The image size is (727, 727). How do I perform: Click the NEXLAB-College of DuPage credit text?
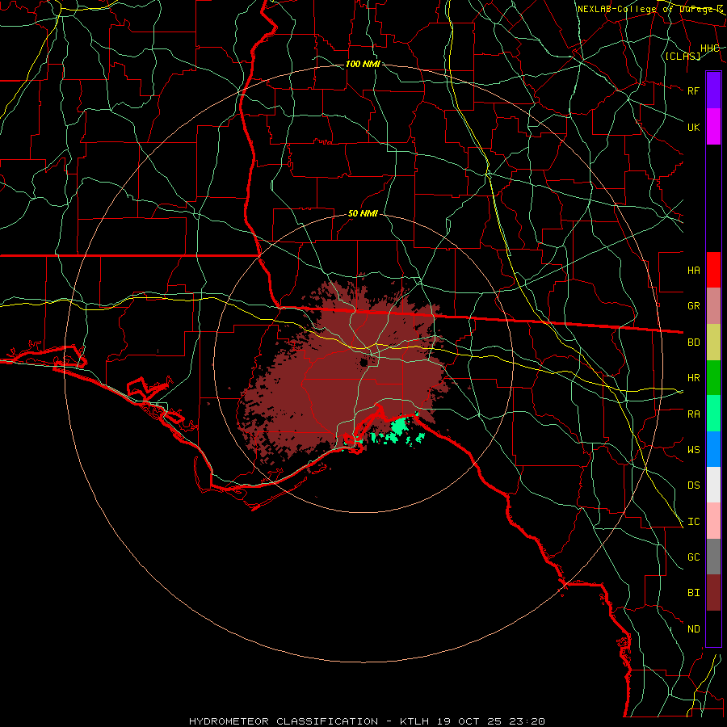pyautogui.click(x=650, y=9)
